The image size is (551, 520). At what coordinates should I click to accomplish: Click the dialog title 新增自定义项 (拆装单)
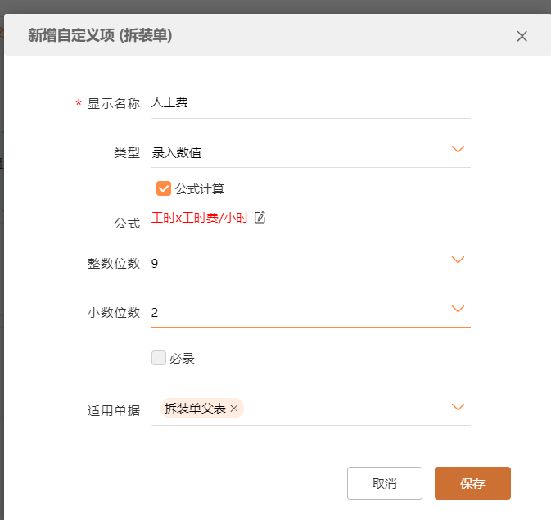coord(100,35)
